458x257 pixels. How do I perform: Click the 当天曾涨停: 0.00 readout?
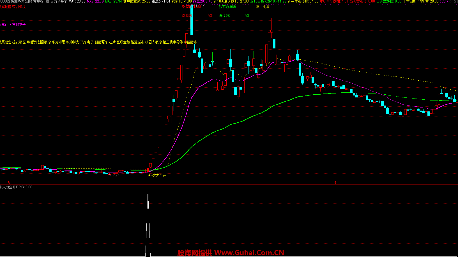(x=362, y=2)
